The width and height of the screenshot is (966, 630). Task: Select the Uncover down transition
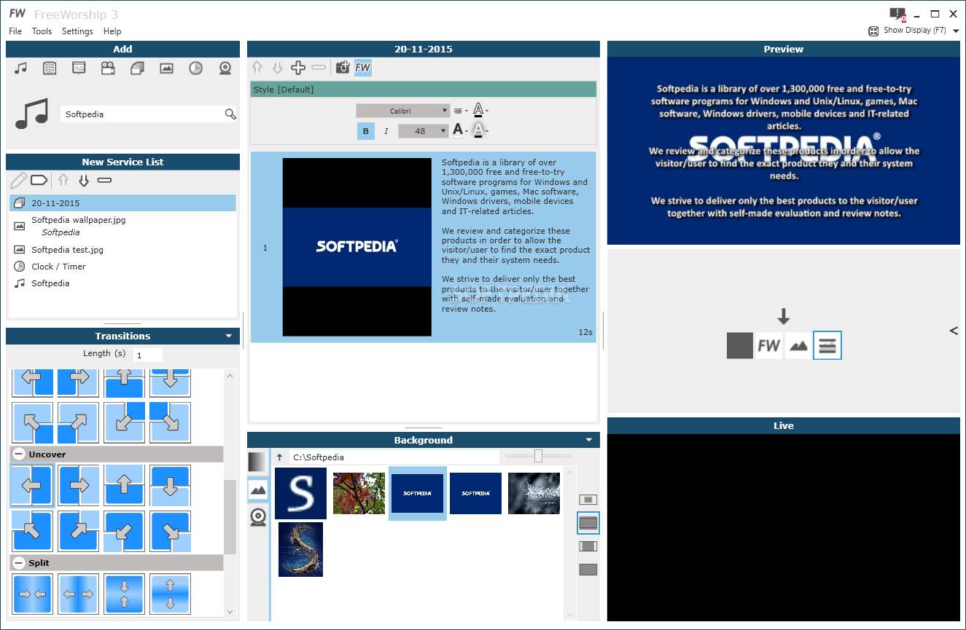click(170, 486)
